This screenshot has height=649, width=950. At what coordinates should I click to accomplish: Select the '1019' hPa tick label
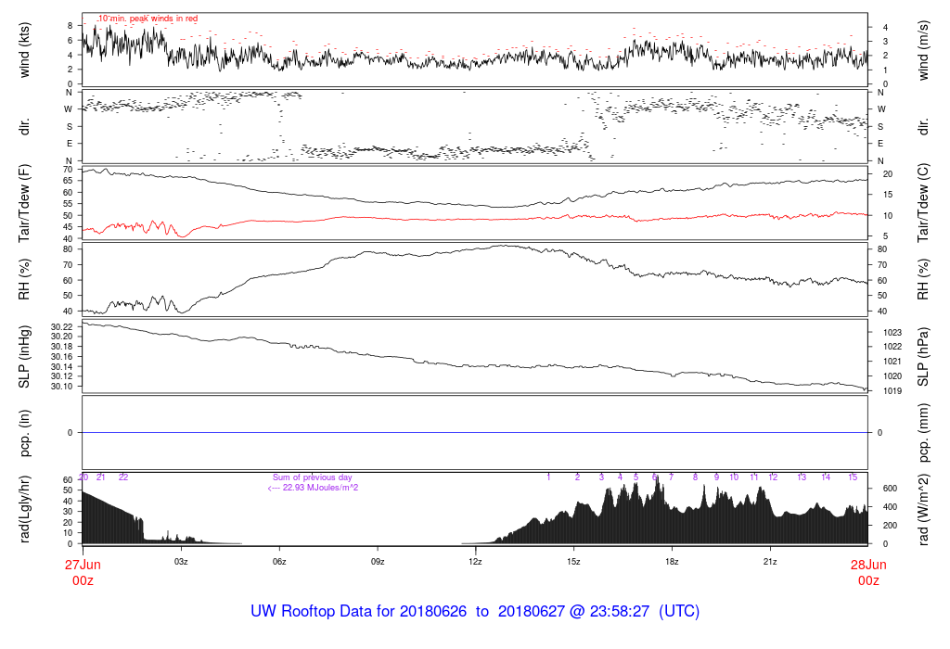[892, 391]
